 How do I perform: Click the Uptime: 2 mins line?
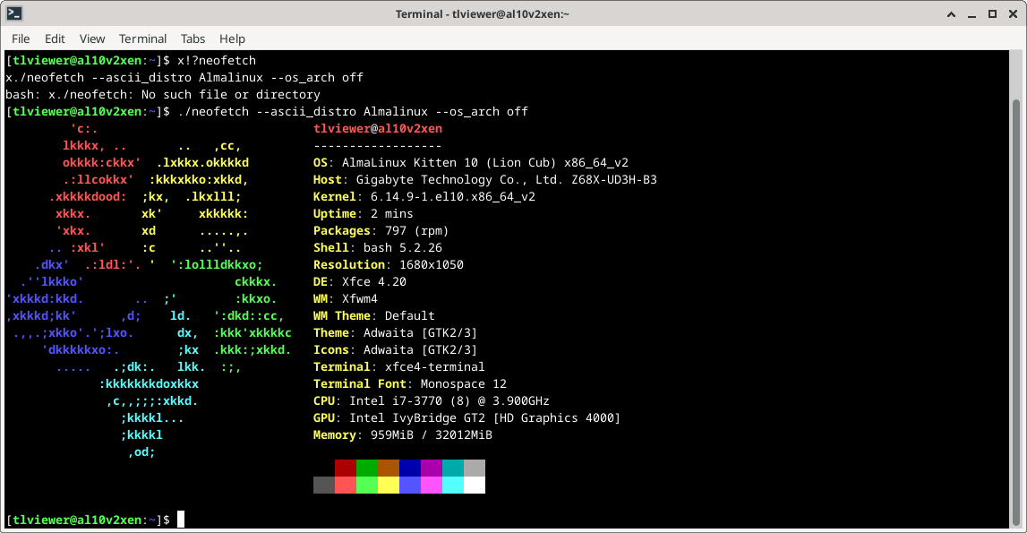pos(363,214)
